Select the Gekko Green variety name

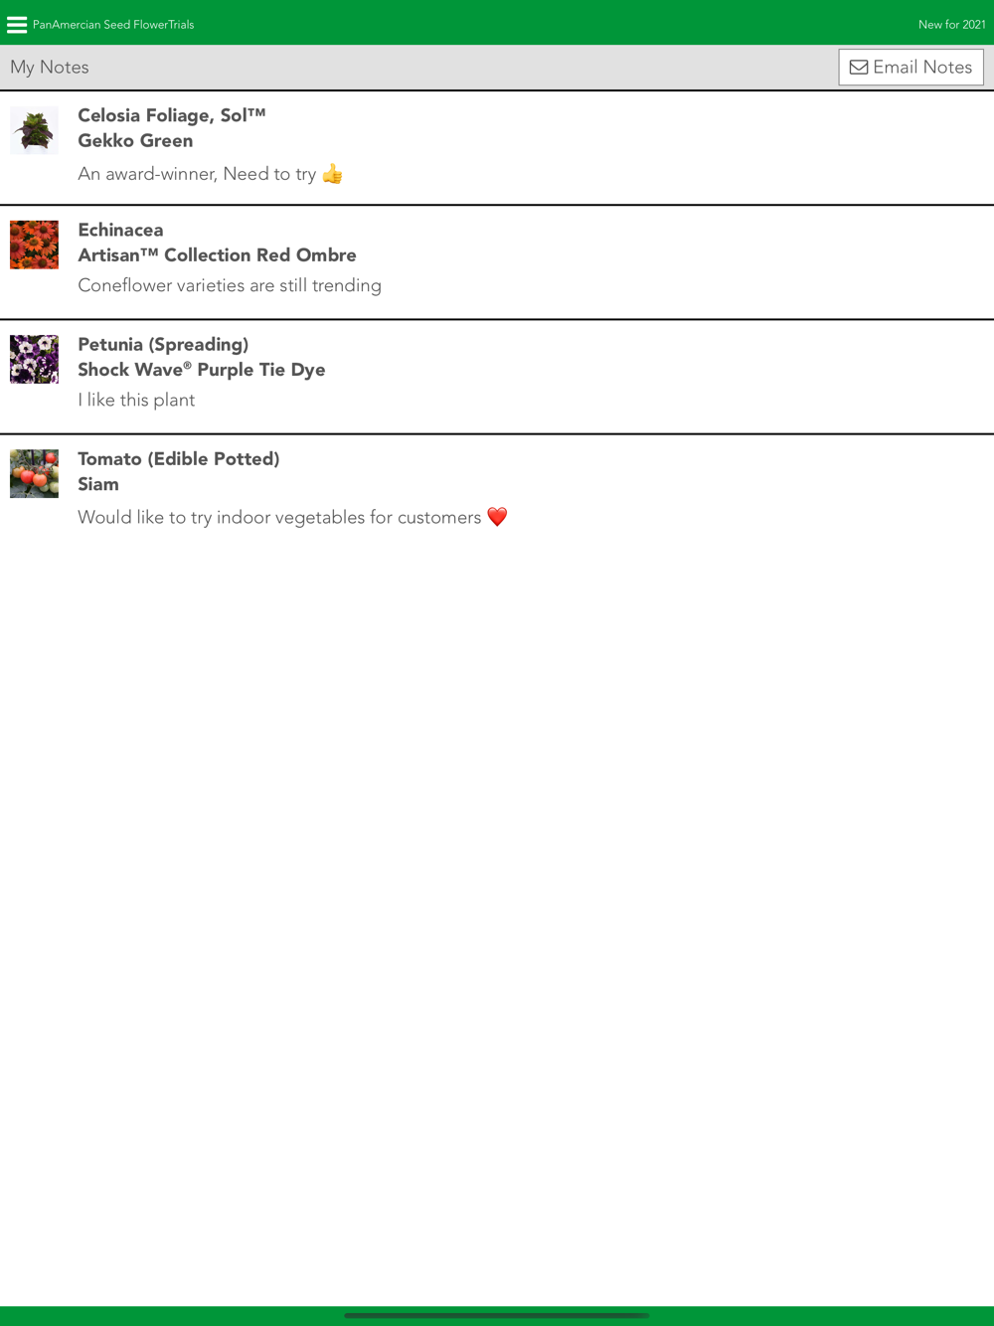[135, 141]
